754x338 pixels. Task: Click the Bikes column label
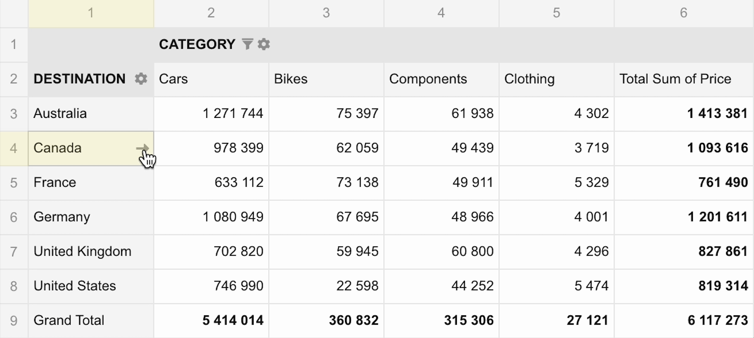click(291, 79)
